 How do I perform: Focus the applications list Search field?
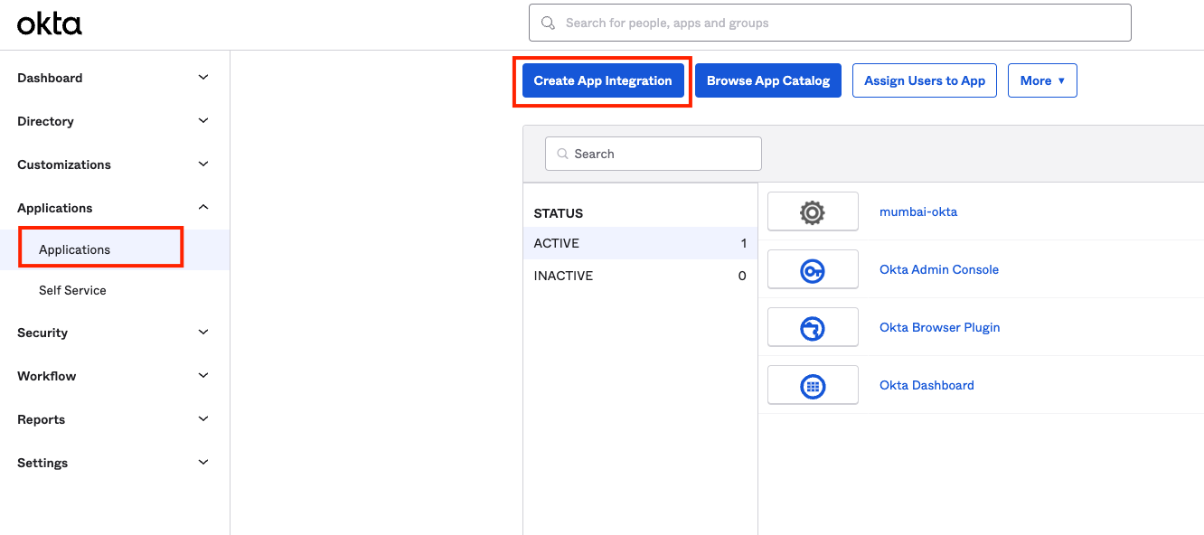pyautogui.click(x=654, y=154)
